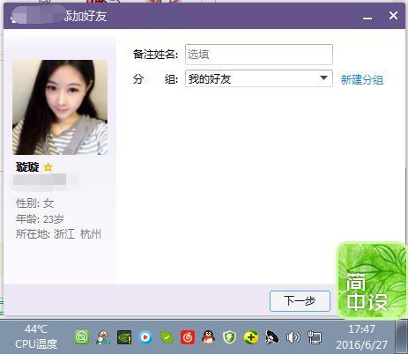Click the taskbar clock showing 17:47

click(361, 336)
